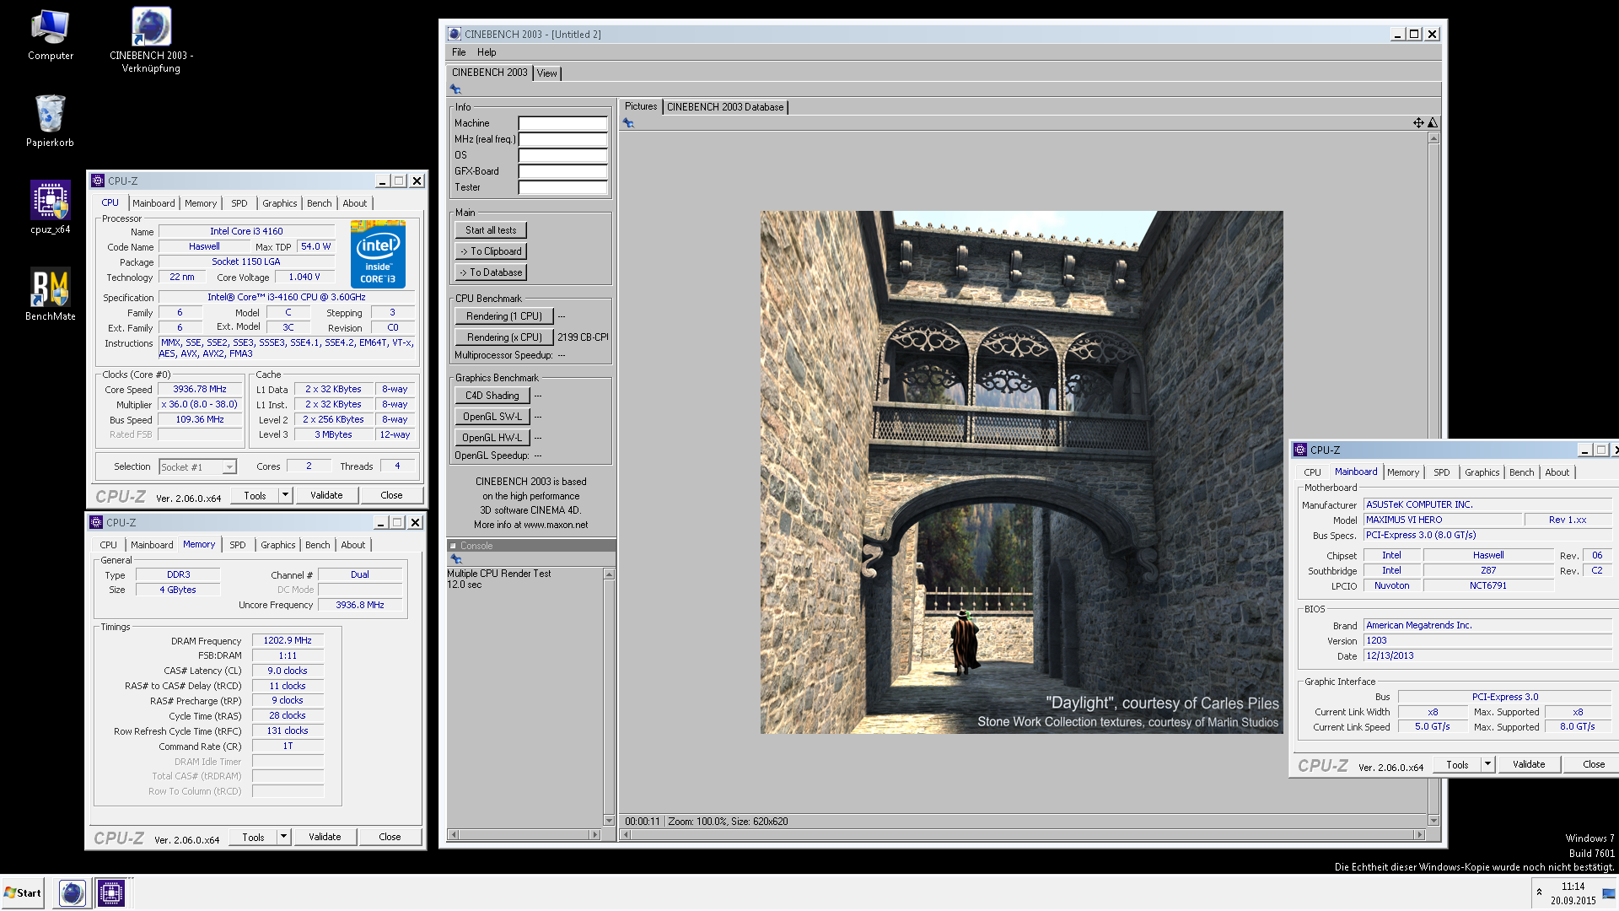The width and height of the screenshot is (1619, 911).
Task: Select the Pictures tab
Action: pyautogui.click(x=641, y=106)
